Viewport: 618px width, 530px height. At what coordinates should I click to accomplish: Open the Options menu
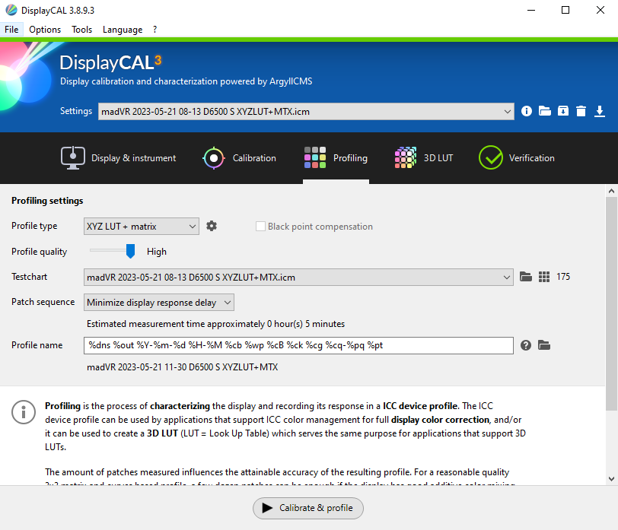(45, 30)
